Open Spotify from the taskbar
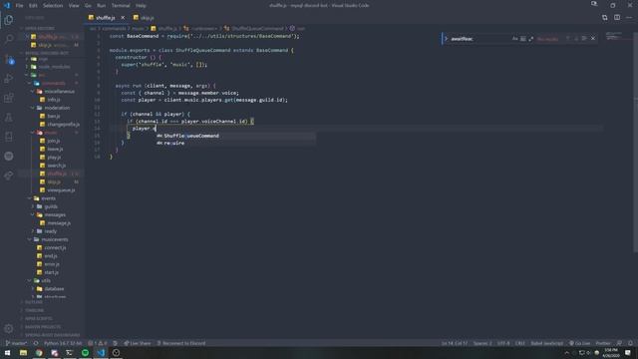This screenshot has height=359, width=638. (85, 352)
